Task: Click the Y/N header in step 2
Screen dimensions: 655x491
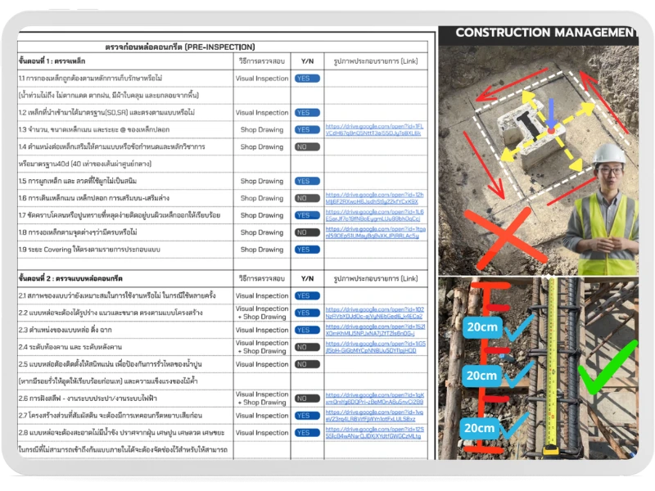Action: click(x=307, y=279)
